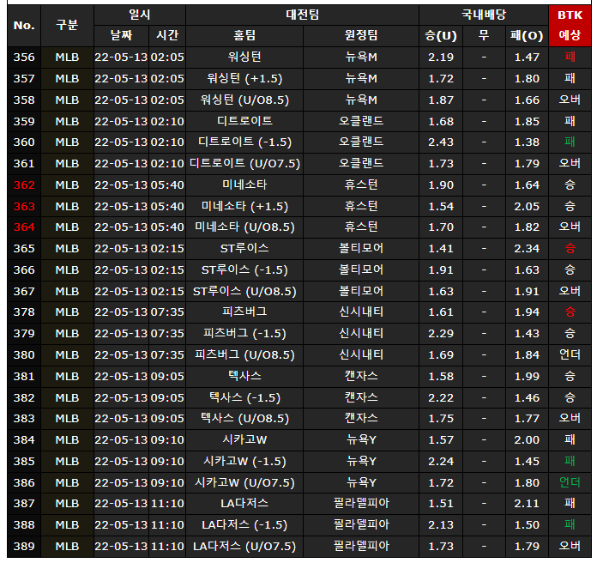Click the 날짜 column header
This screenshot has height=563, width=597.
point(121,36)
